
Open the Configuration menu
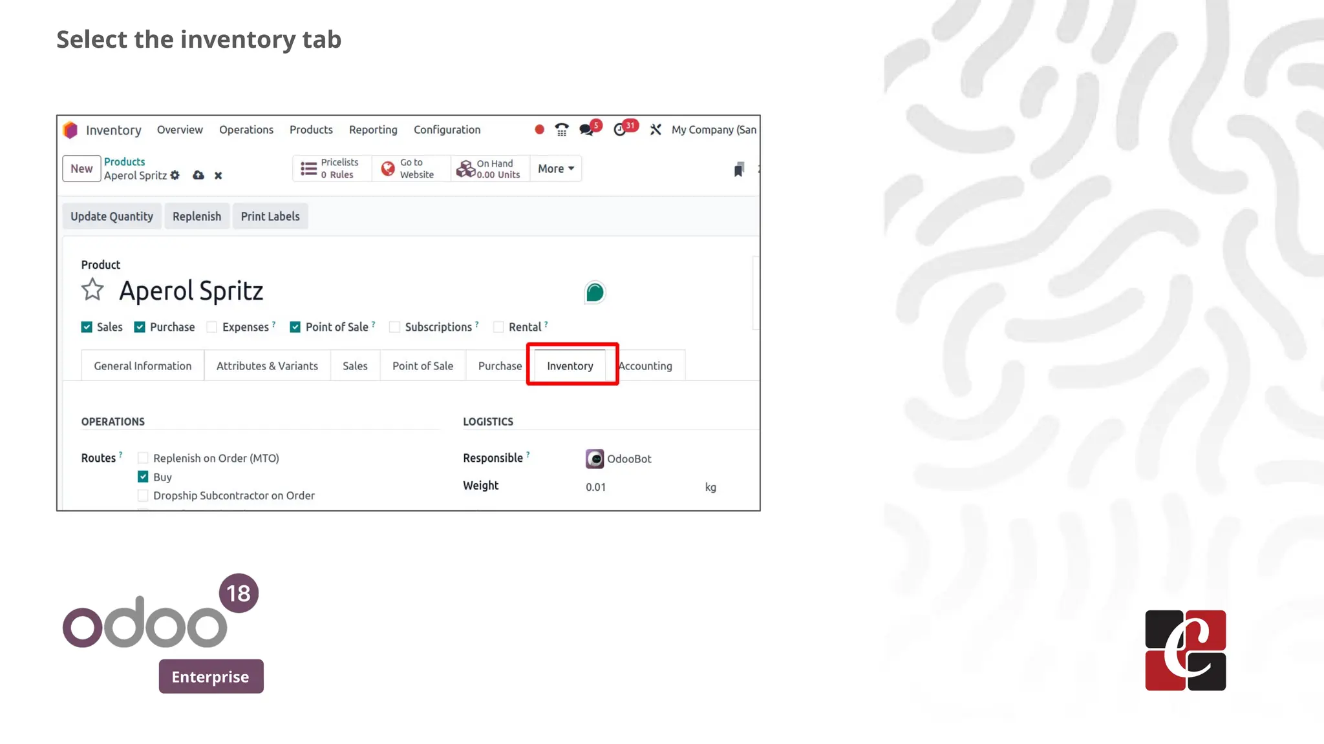pos(447,130)
